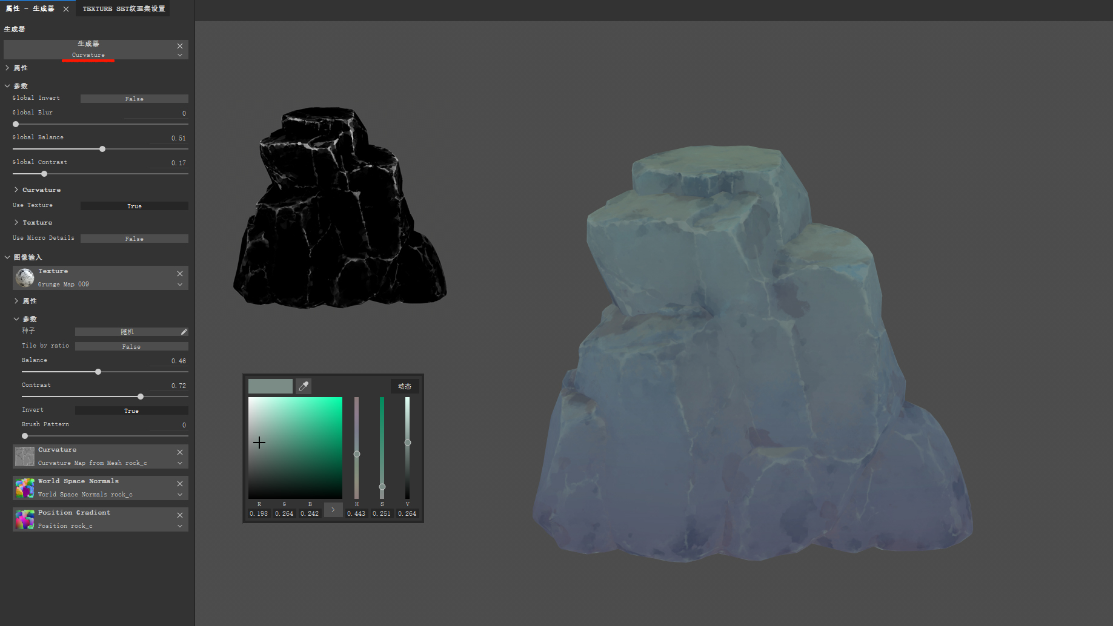Click the V value 0.264 field
This screenshot has height=626, width=1113.
[x=407, y=513]
